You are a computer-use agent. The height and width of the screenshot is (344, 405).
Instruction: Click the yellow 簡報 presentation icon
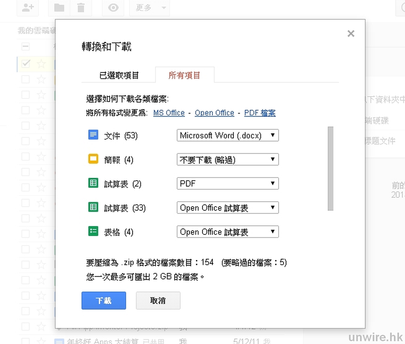(93, 159)
